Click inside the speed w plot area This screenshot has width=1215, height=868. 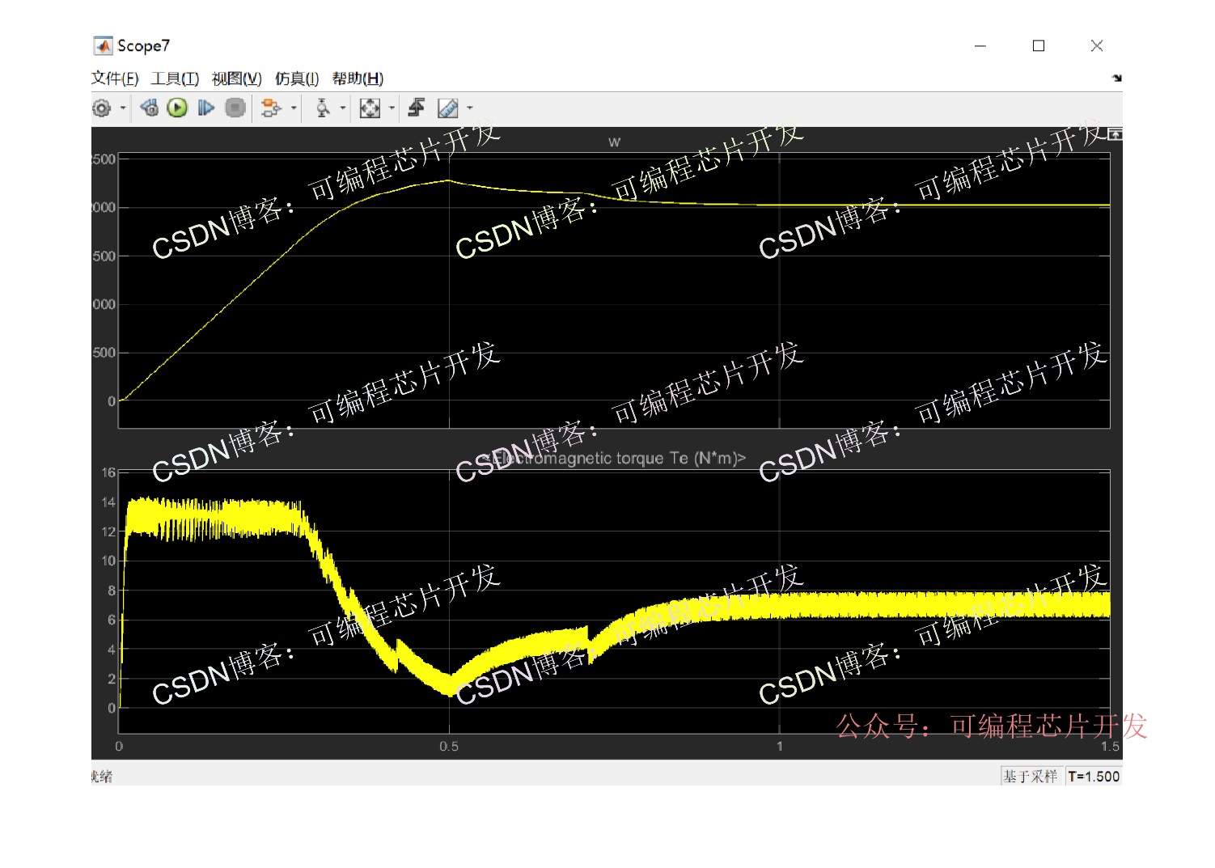(x=614, y=290)
